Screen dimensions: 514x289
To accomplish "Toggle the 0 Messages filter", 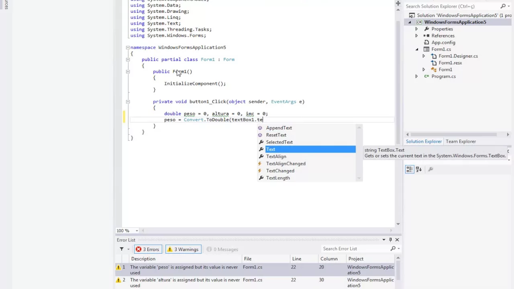I will [x=222, y=249].
